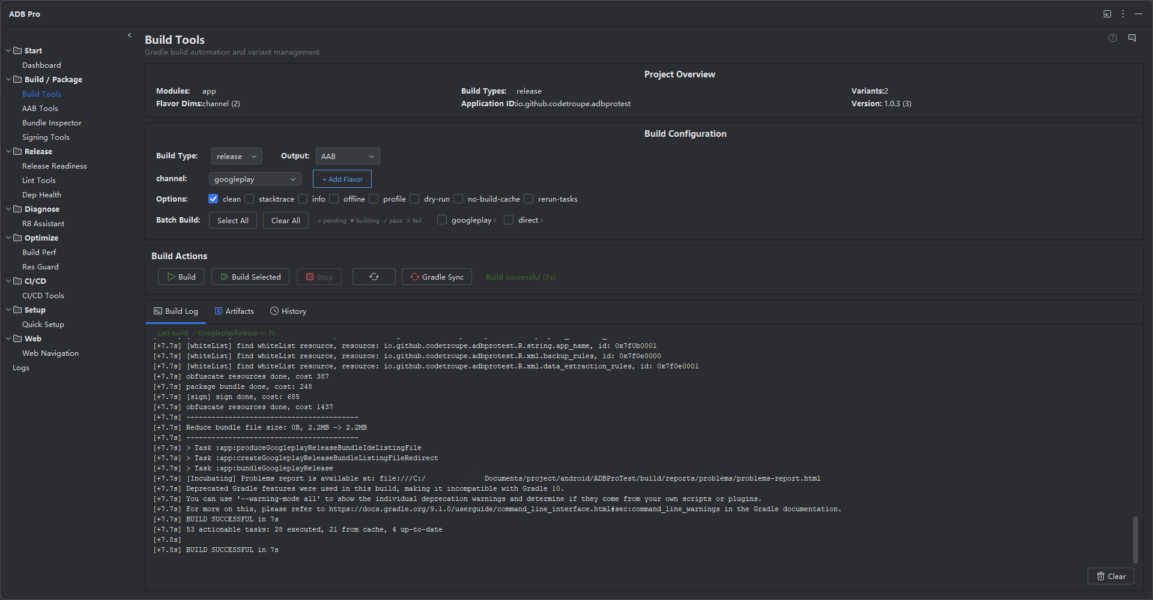Open Build Perf in sidebar
Image resolution: width=1153 pixels, height=600 pixels.
click(39, 252)
